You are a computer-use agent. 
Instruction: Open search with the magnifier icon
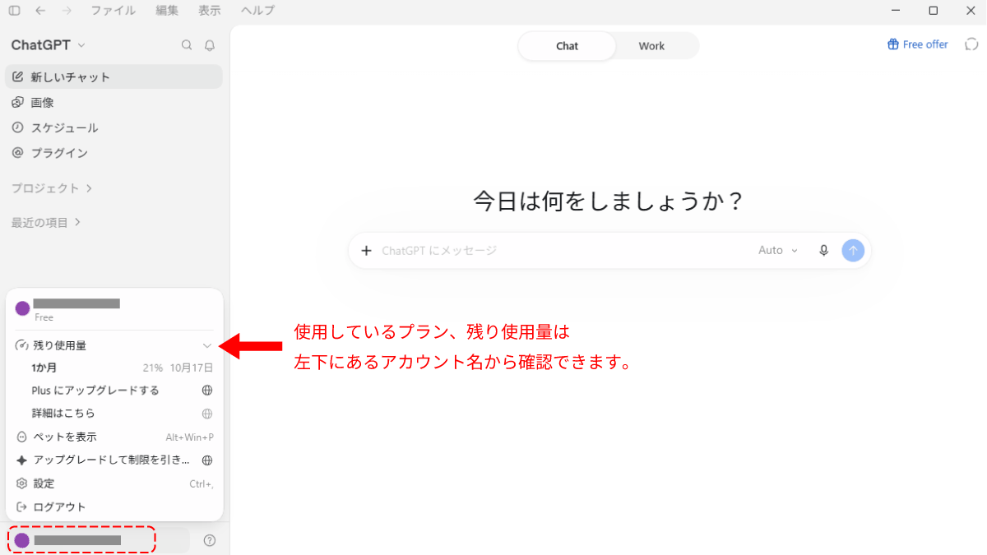coord(187,45)
